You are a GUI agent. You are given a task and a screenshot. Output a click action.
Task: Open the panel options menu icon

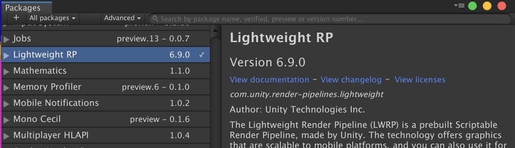click(x=459, y=5)
